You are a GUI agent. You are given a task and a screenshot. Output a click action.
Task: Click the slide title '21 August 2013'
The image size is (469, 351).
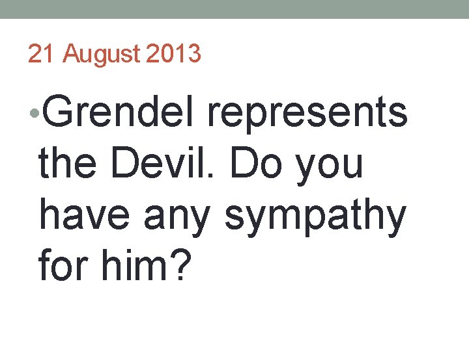coord(114,53)
